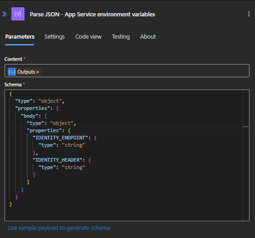Open the Testing tab
This screenshot has height=238, width=255.
click(120, 37)
